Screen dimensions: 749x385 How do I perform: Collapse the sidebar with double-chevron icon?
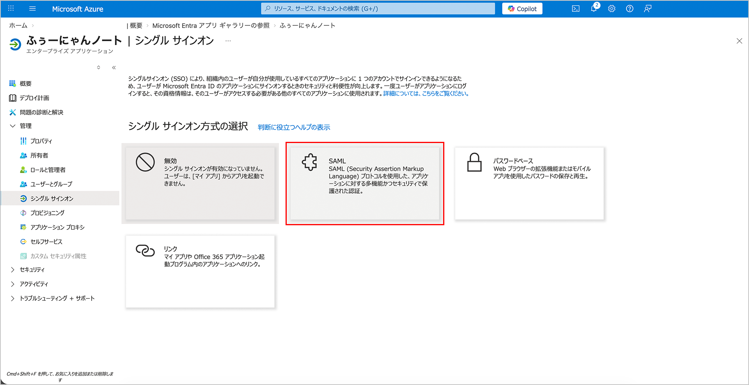pos(114,68)
